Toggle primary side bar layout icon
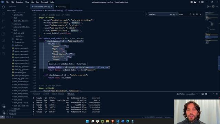Image resolution: width=220 pixels, height=124 pixels. 192,2
